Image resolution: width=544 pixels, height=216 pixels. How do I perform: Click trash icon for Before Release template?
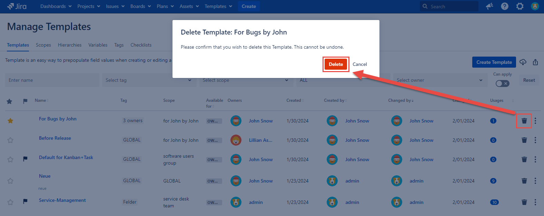524,140
